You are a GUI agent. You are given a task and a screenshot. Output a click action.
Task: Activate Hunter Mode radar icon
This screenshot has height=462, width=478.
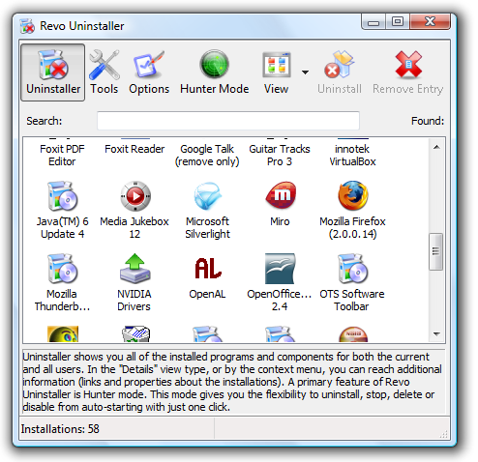pyautogui.click(x=214, y=65)
